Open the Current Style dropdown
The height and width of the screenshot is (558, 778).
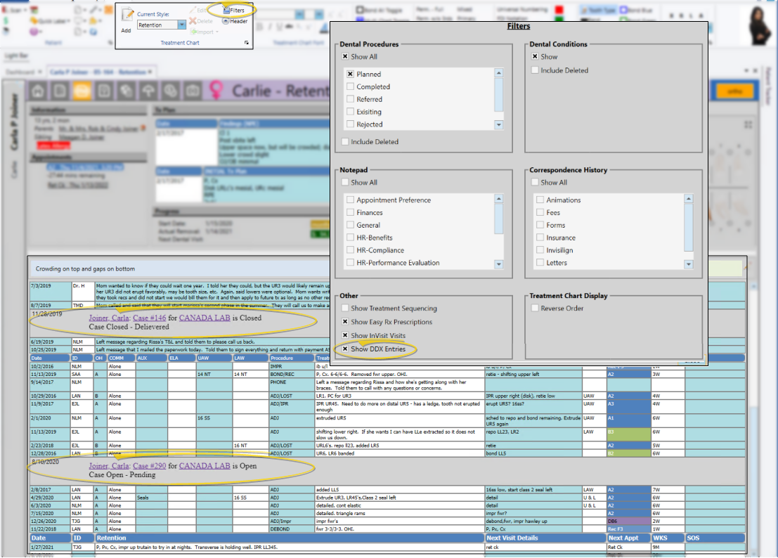tap(182, 25)
